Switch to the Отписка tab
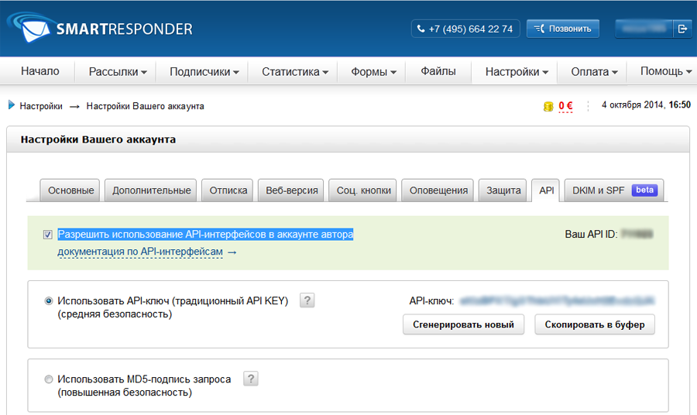Screen dimensions: 697x415 [x=228, y=190]
